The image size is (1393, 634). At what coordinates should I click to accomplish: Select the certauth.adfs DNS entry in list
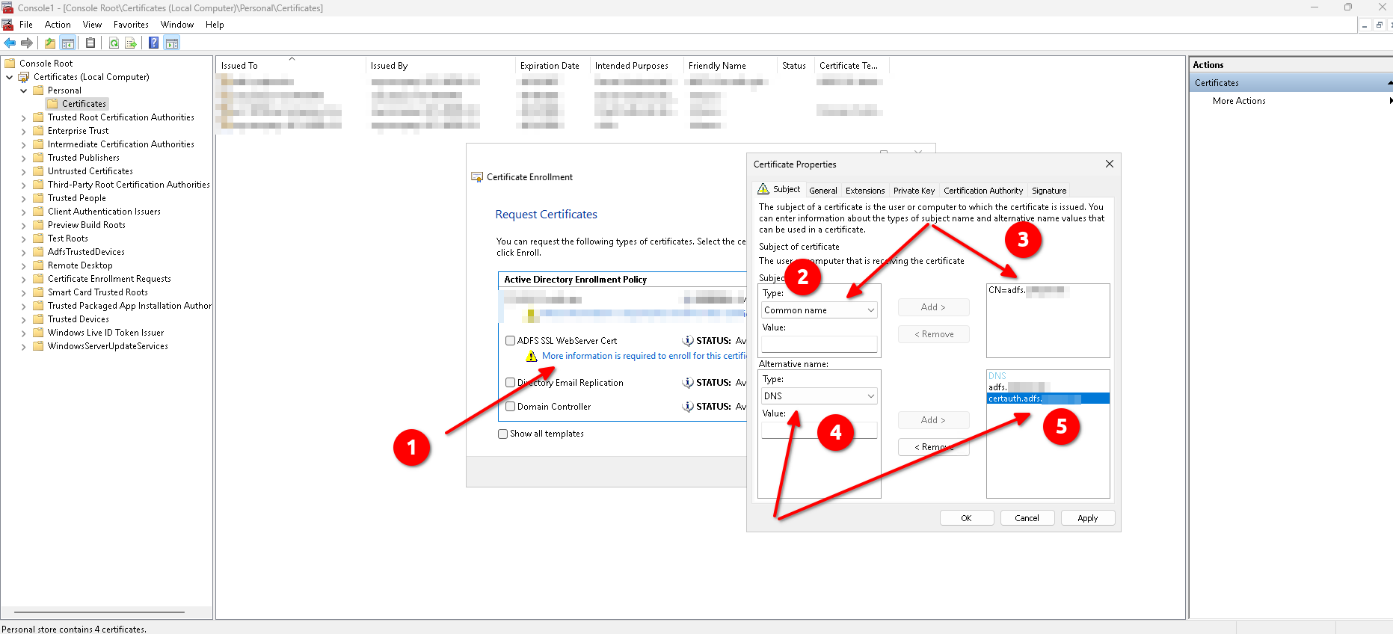point(1047,399)
